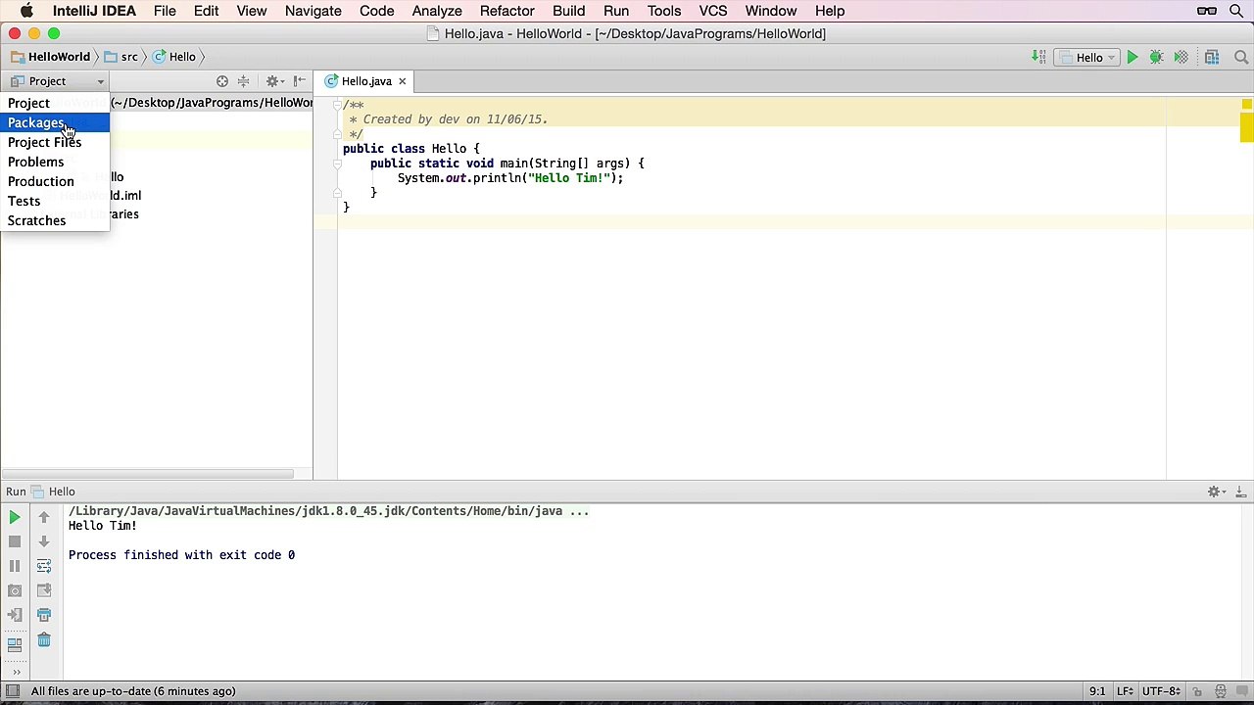Click the Stop button in Run panel
This screenshot has width=1254, height=705.
[x=15, y=541]
